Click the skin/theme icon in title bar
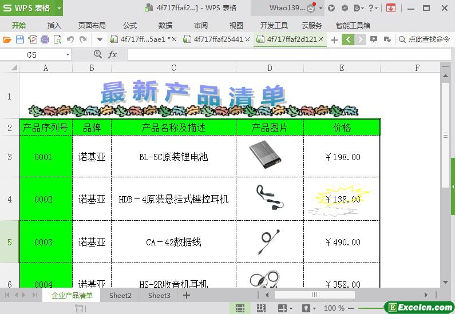 [331, 8]
